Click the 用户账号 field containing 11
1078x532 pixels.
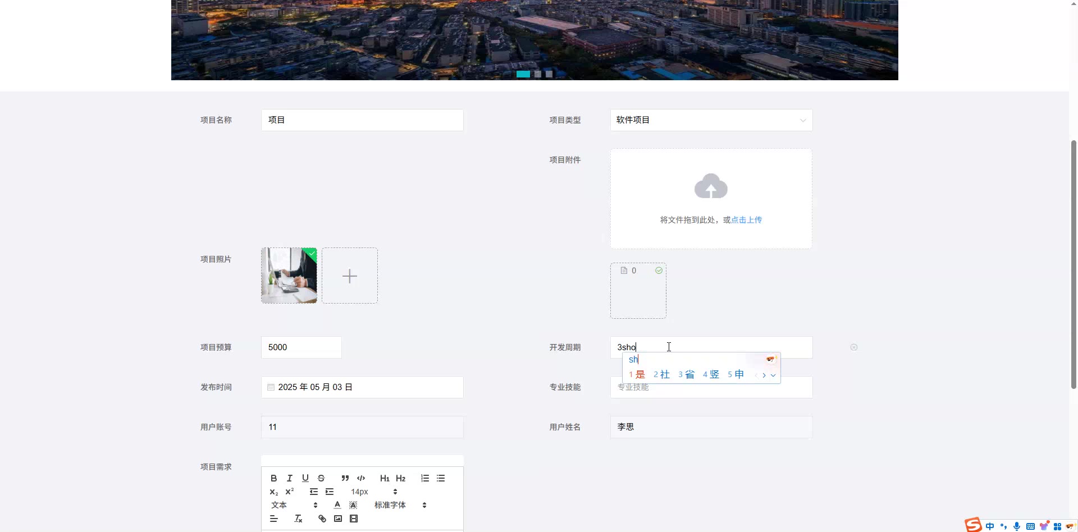(x=362, y=427)
